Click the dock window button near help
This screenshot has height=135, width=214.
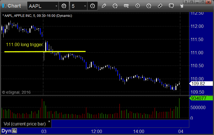(x=192, y=2)
